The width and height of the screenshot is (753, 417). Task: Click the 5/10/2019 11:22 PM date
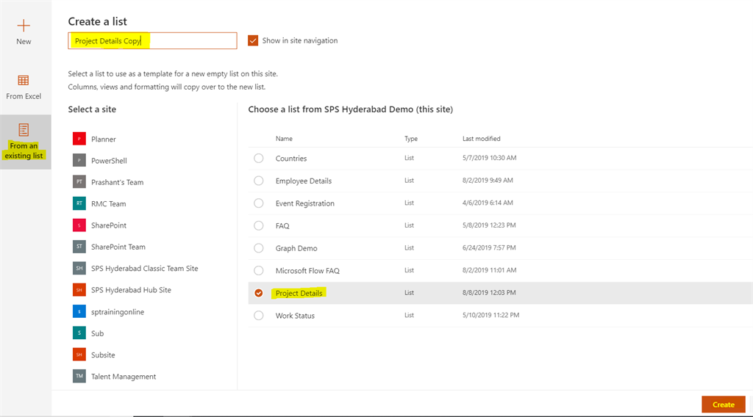(490, 315)
